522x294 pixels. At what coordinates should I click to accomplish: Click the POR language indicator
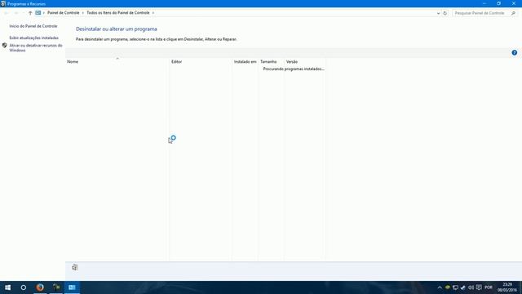[489, 287]
